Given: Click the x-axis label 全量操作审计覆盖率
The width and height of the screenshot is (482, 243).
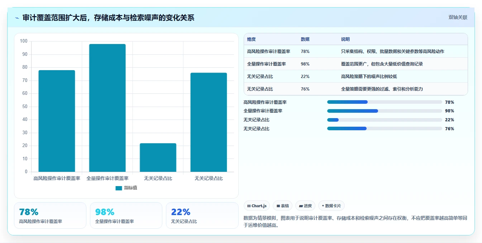Looking at the screenshot, I should click(108, 178).
